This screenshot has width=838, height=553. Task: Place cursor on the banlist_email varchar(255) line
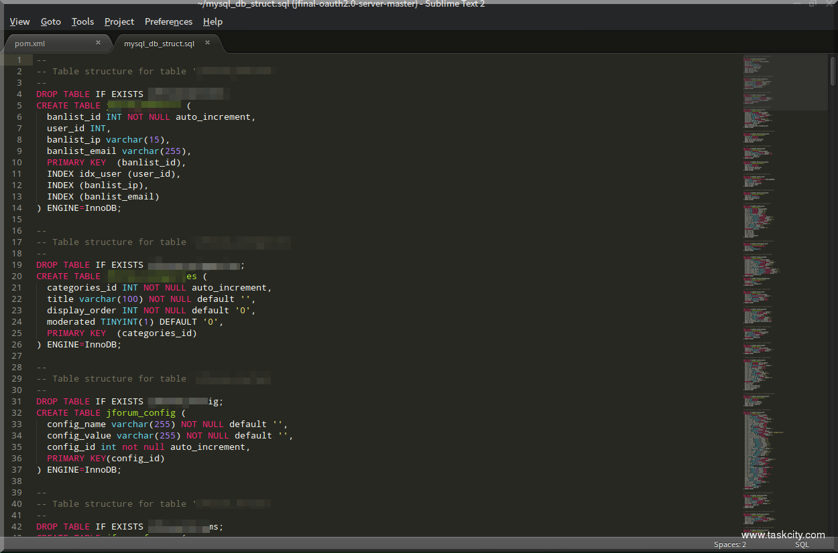pyautogui.click(x=119, y=151)
